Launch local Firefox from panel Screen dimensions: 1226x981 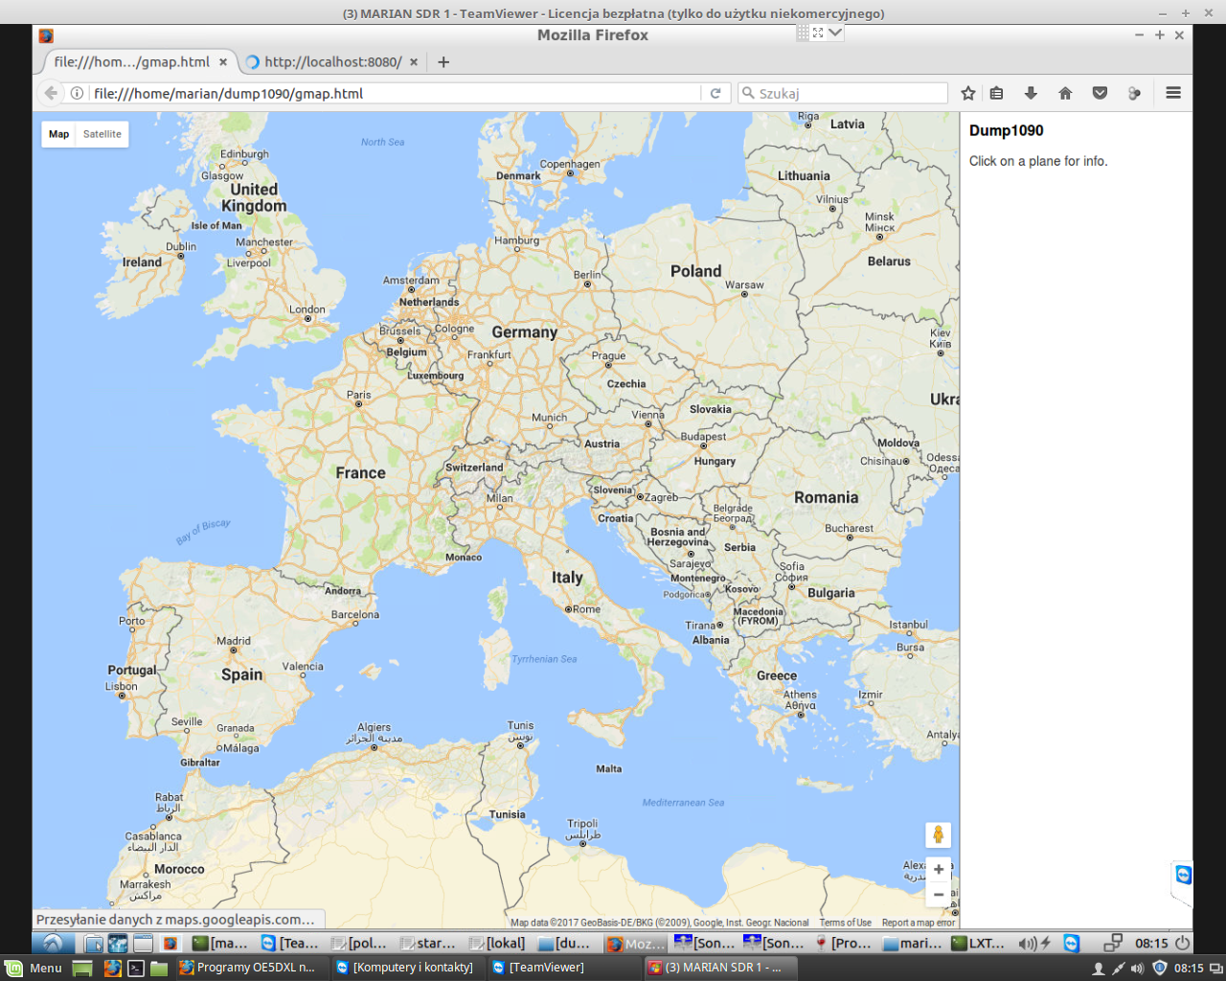tap(112, 968)
